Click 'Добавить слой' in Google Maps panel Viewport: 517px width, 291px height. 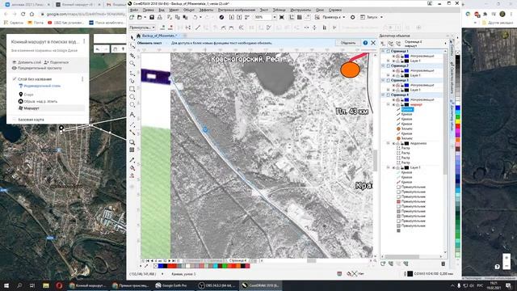point(27,62)
